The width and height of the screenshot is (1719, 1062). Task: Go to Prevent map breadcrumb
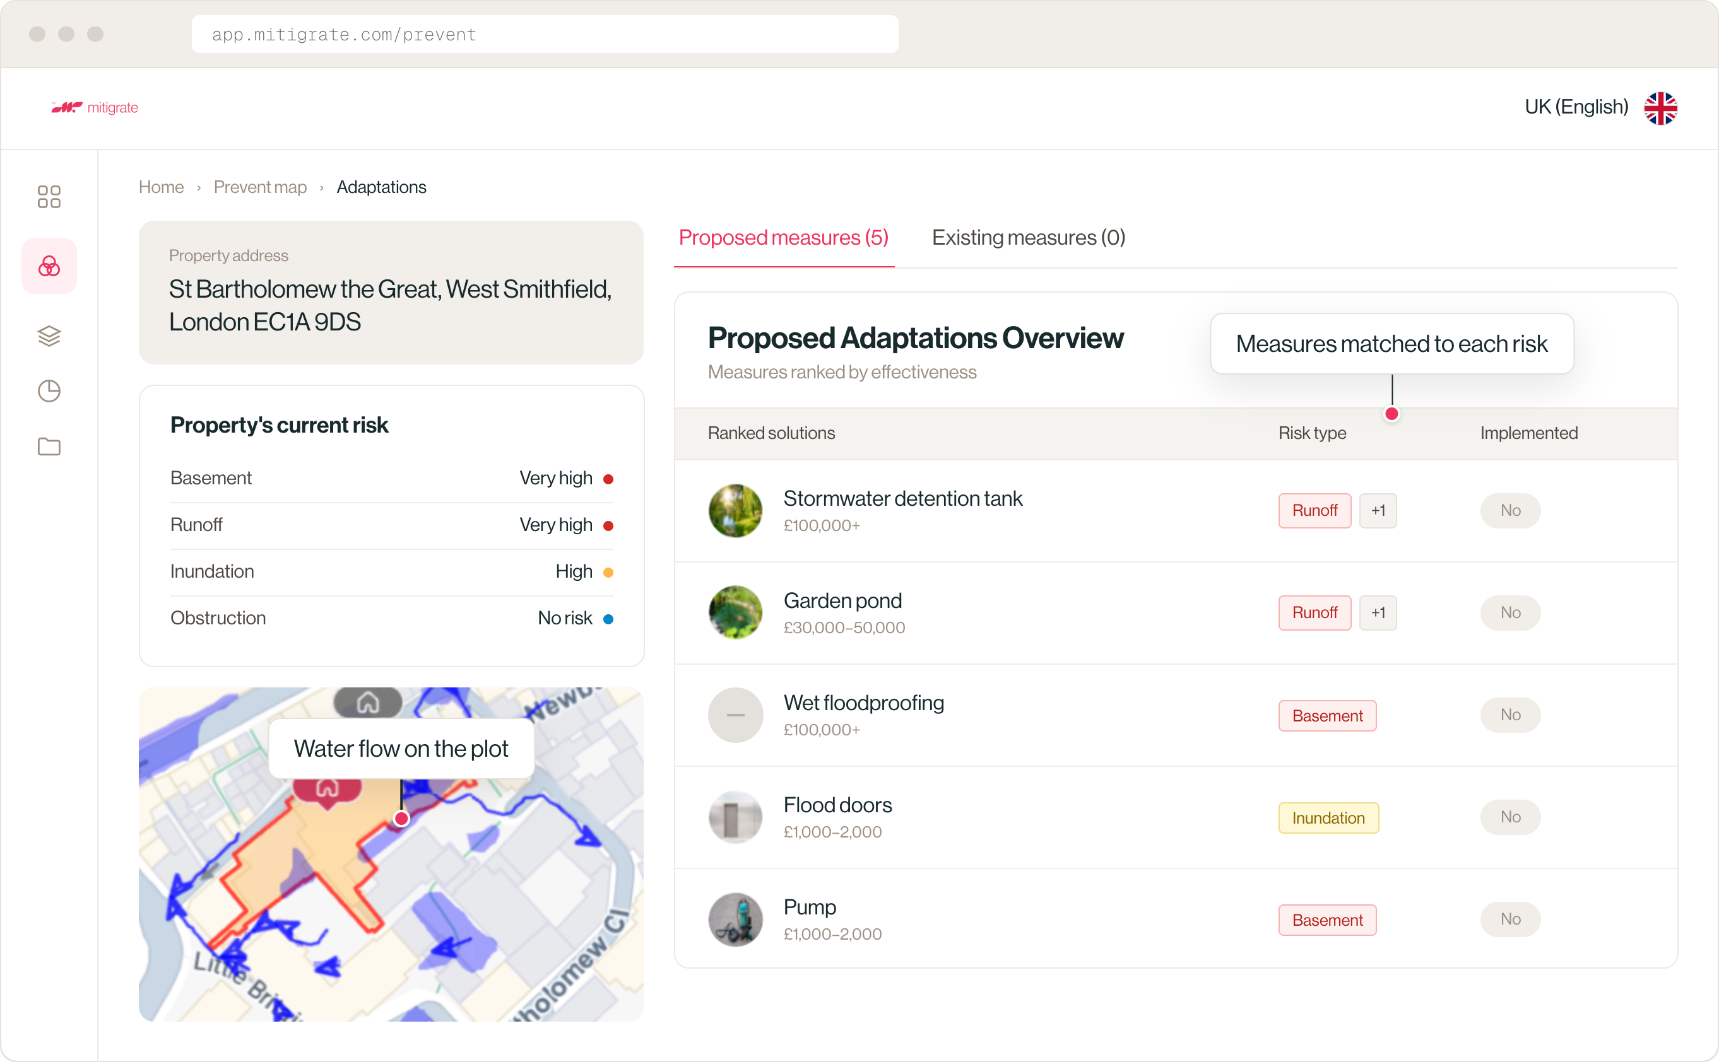coord(260,187)
